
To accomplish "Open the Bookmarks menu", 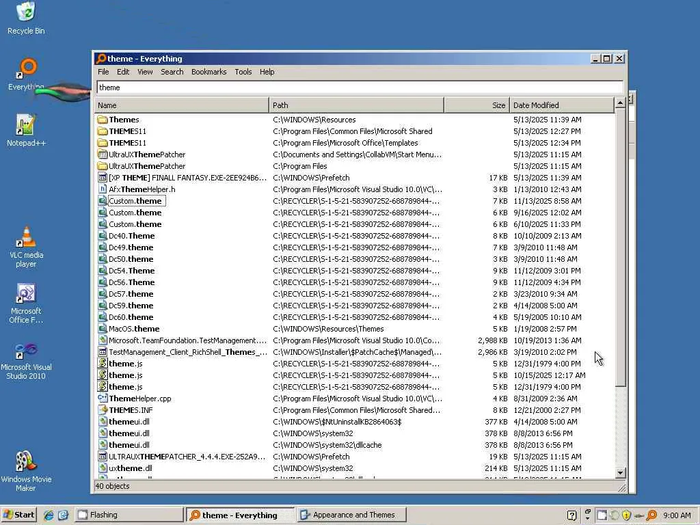I will point(208,72).
